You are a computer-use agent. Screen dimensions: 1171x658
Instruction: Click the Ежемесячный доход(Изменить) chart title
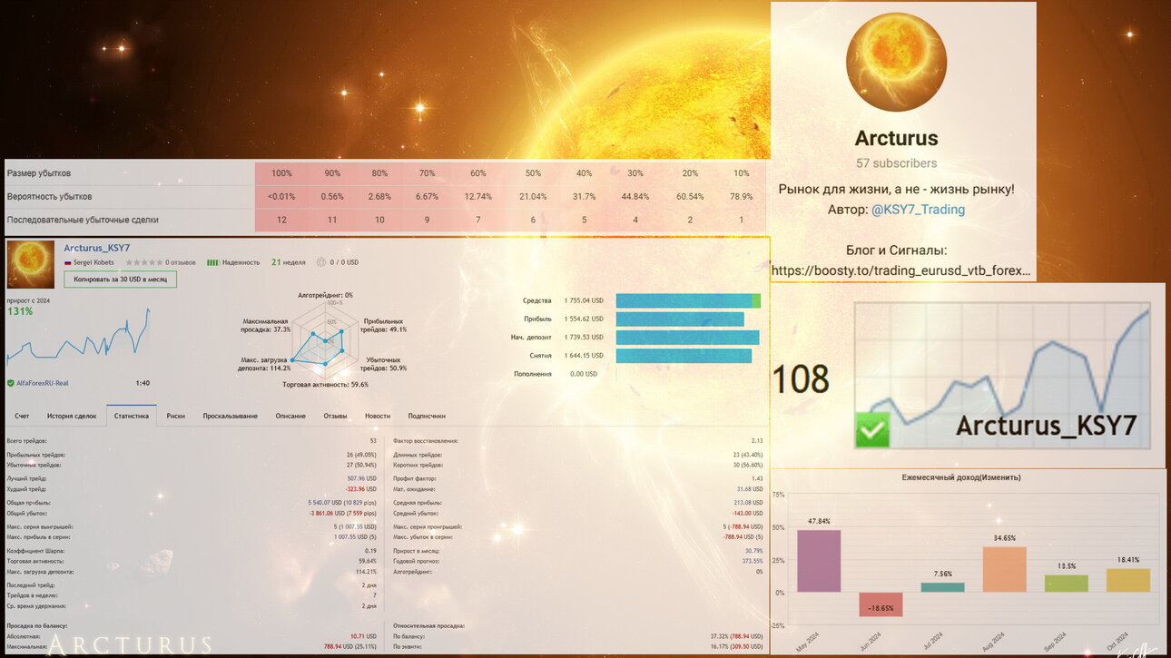(960, 477)
